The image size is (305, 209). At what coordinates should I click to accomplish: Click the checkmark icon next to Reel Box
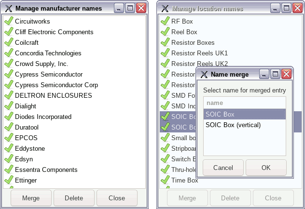pyautogui.click(x=165, y=32)
